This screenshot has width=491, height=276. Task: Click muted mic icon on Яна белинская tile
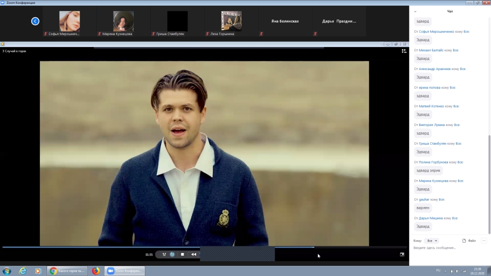[x=261, y=34]
